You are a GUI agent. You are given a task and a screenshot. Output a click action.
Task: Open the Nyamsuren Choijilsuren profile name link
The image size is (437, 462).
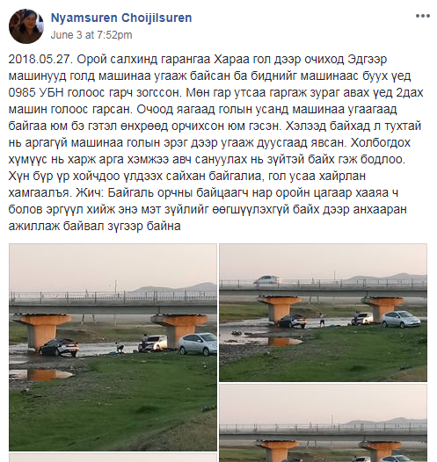(121, 18)
